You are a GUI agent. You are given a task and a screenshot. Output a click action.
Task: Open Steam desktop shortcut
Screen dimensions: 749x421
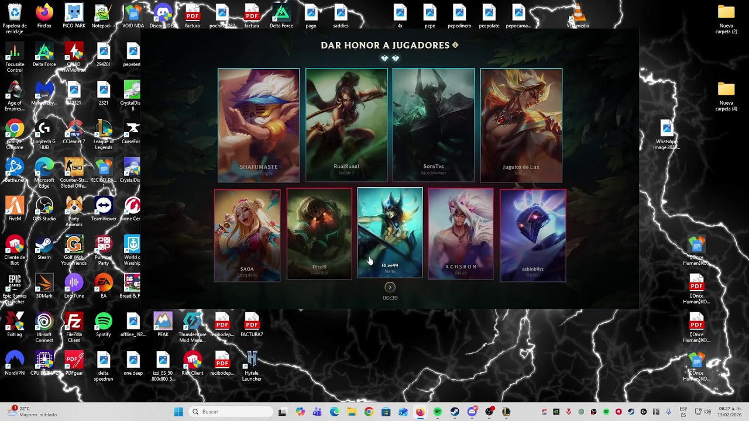click(x=44, y=248)
